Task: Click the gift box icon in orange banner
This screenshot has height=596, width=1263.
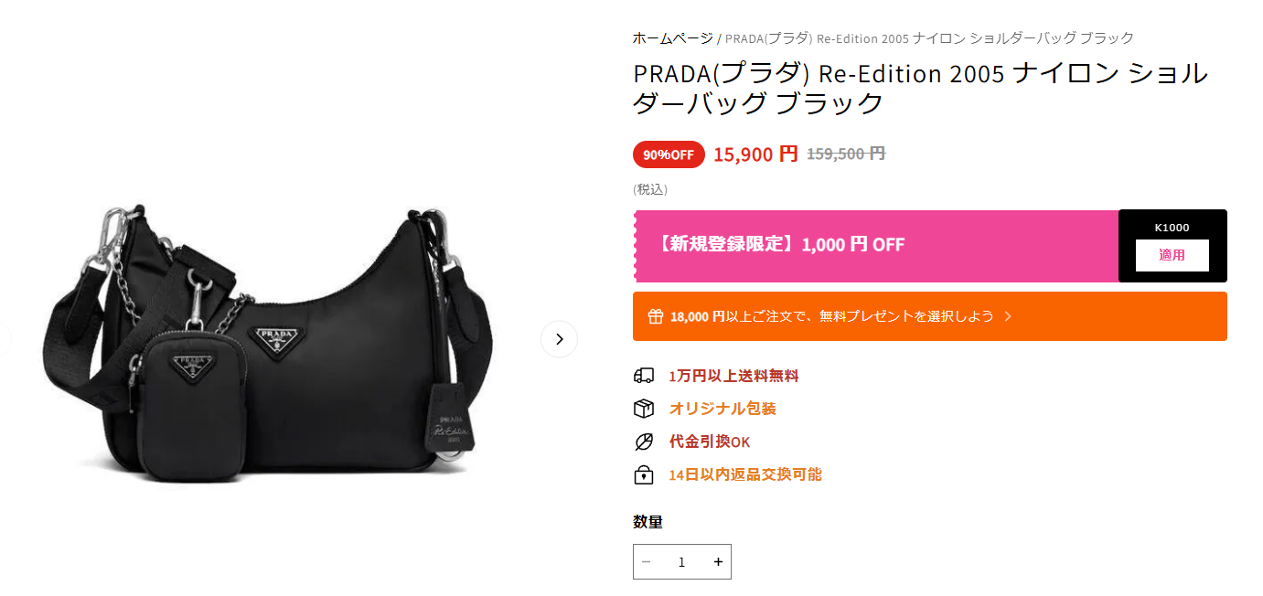Action: [655, 316]
